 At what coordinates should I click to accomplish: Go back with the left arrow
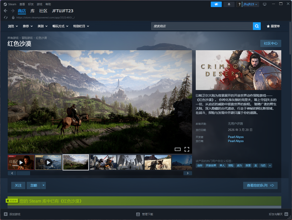click(x=5, y=11)
